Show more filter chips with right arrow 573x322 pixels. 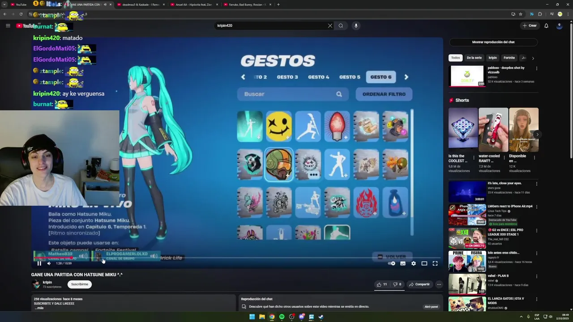point(533,58)
